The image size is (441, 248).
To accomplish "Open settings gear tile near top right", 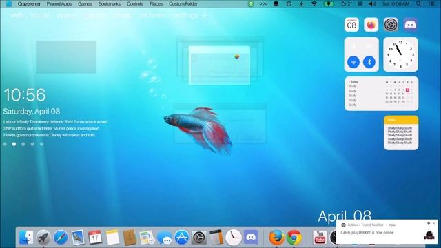I will 391,25.
